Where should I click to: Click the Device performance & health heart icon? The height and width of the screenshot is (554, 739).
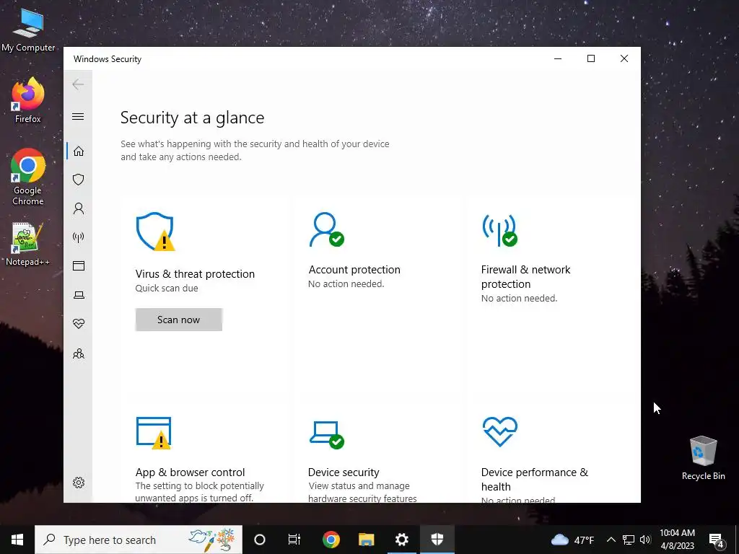coord(500,431)
